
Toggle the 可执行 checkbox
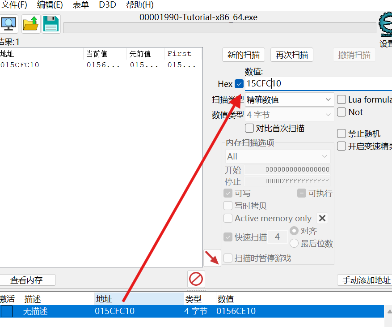(x=302, y=193)
